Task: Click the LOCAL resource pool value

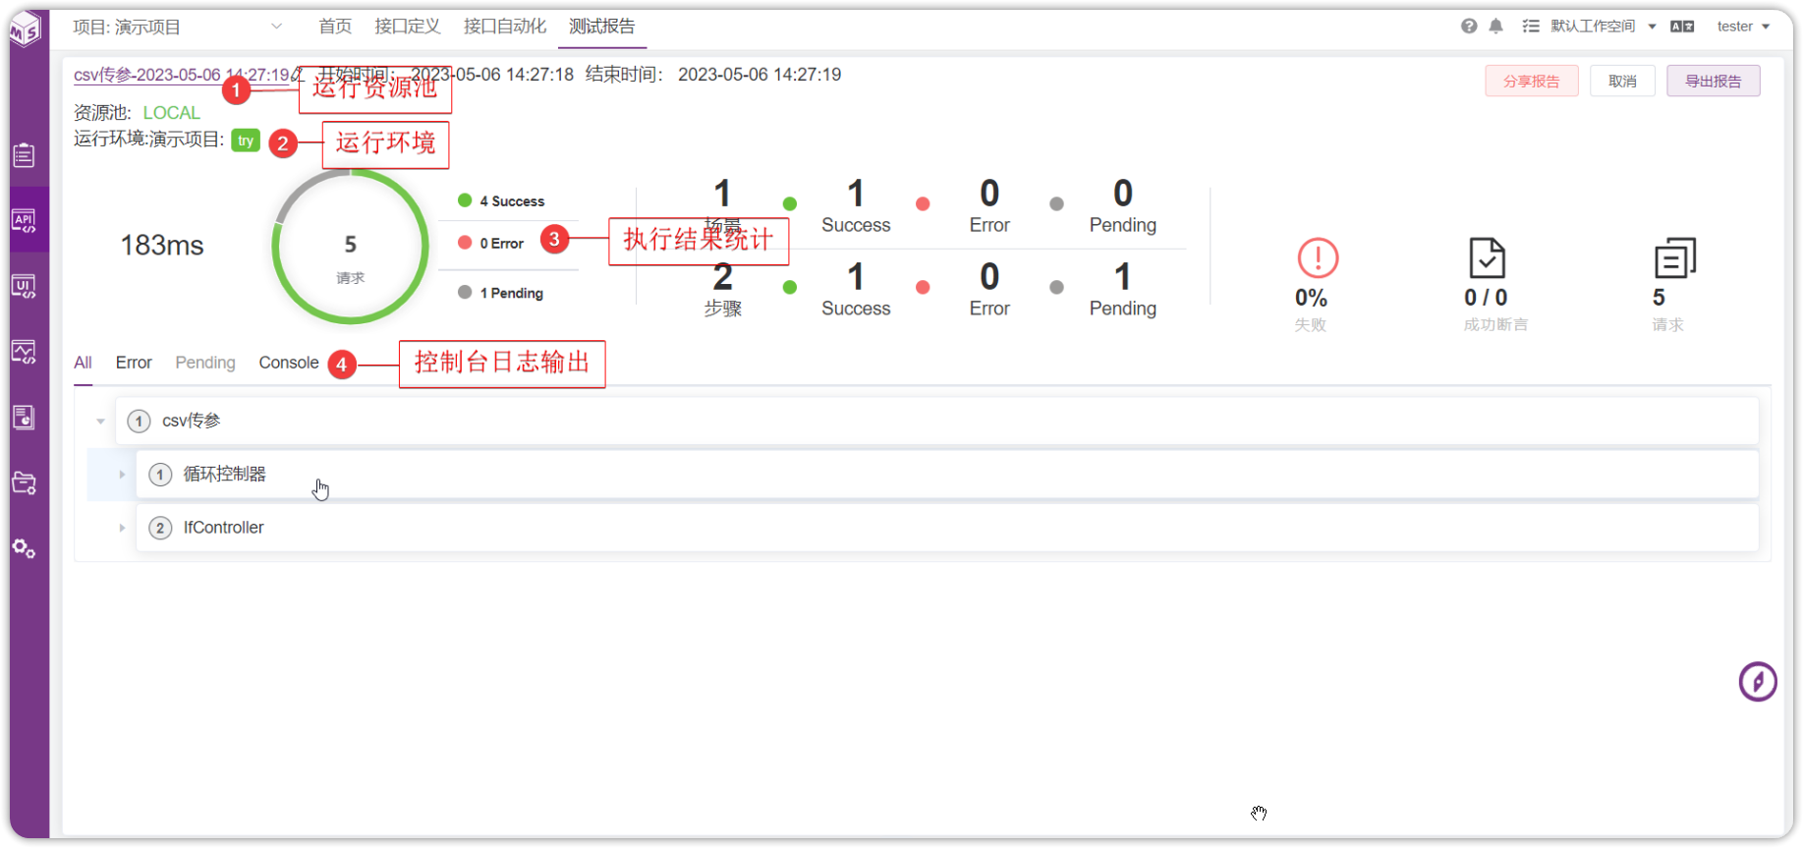Action: tap(172, 113)
